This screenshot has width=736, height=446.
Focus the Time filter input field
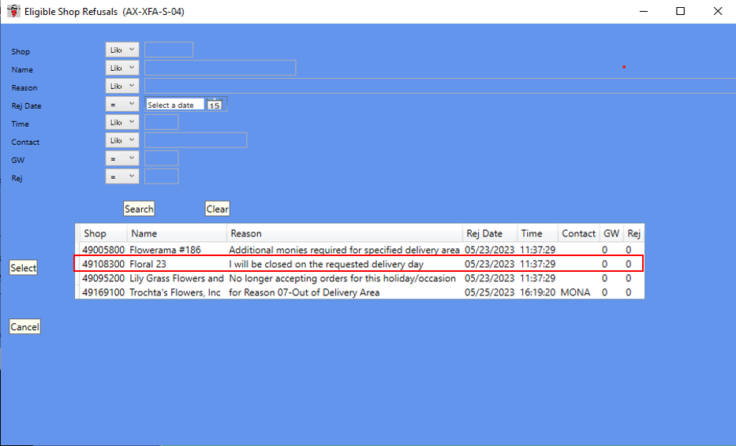point(162,122)
